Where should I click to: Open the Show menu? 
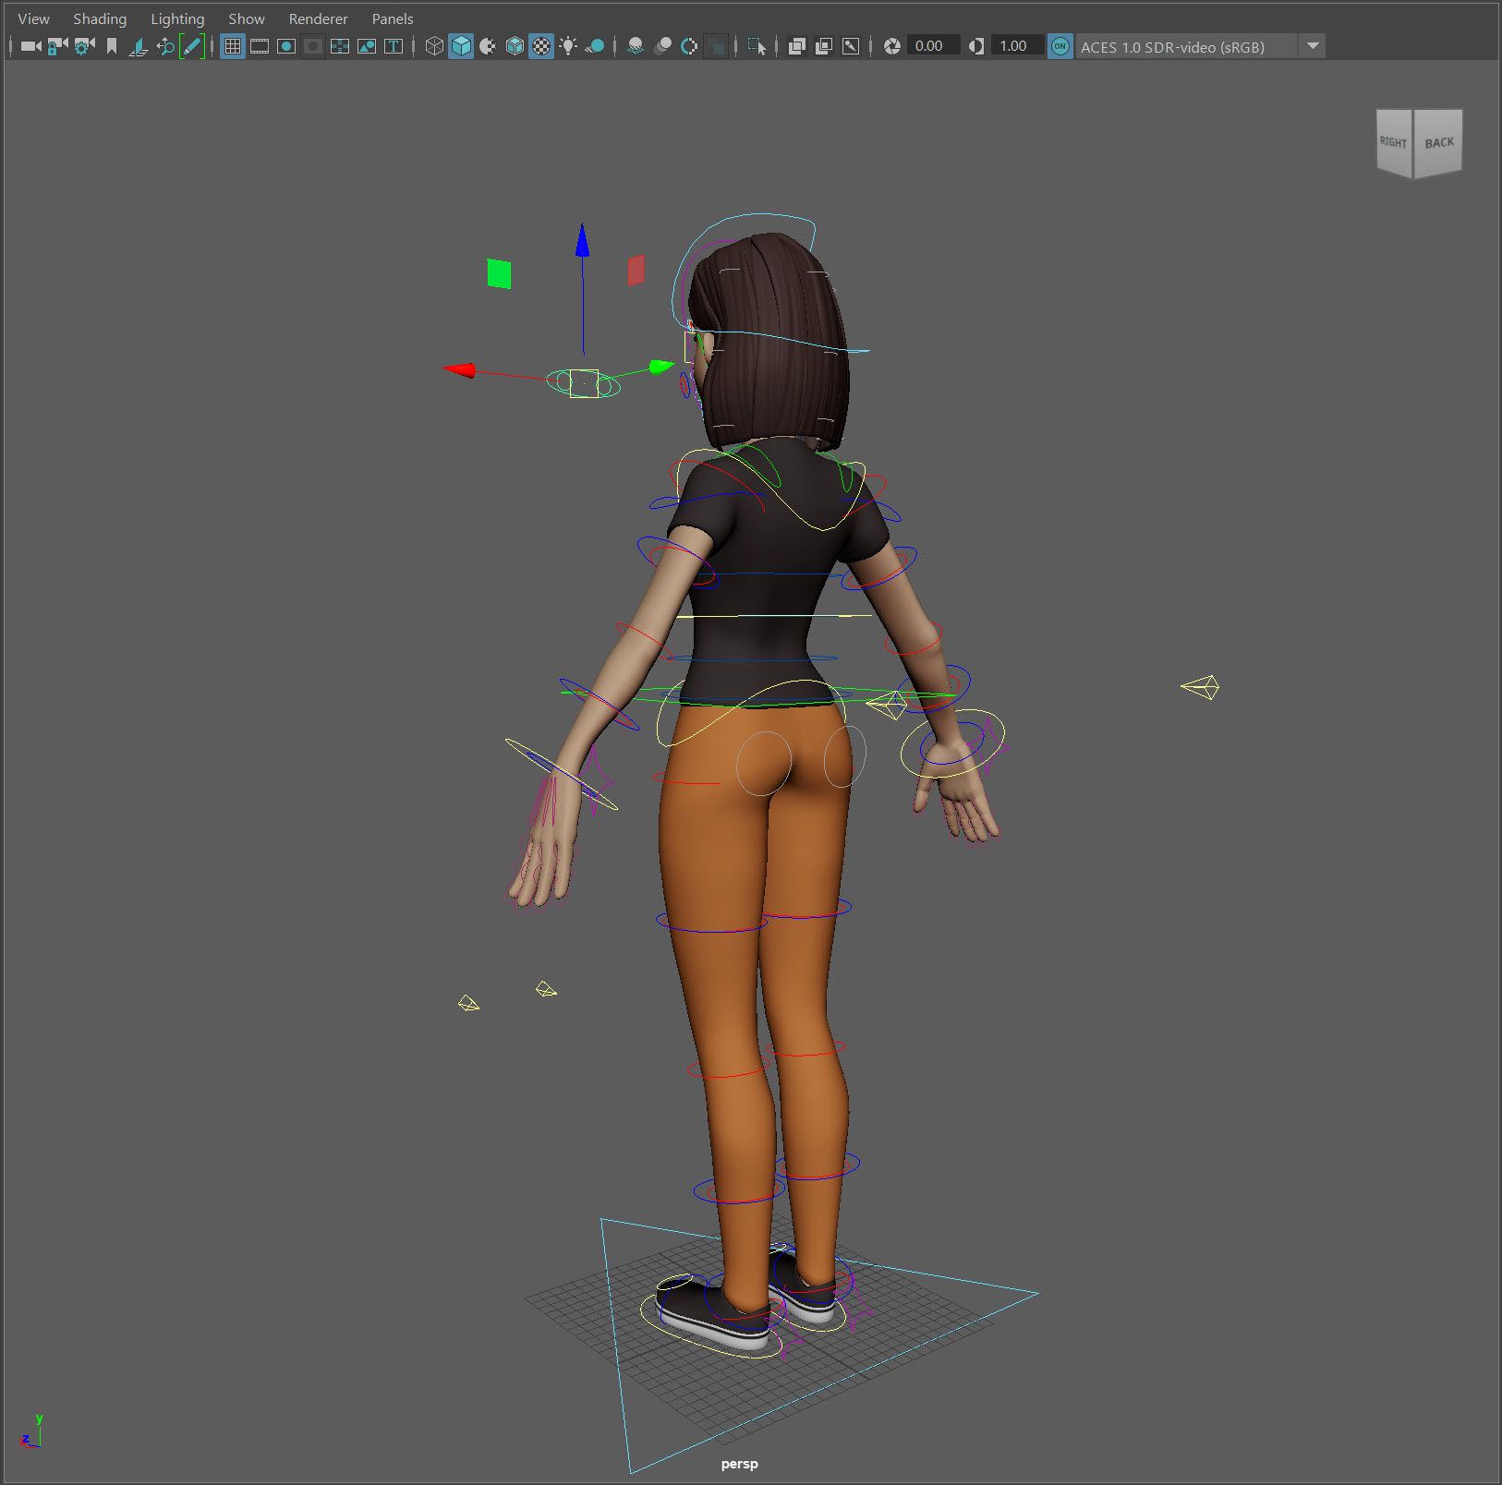pyautogui.click(x=247, y=18)
